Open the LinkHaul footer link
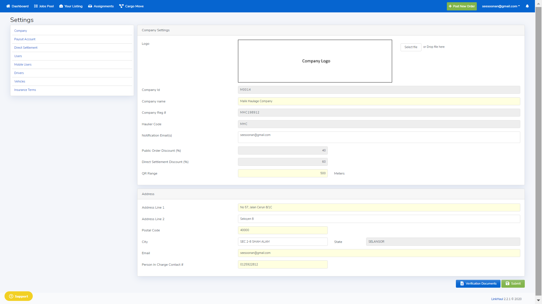The height and width of the screenshot is (304, 542). point(497,299)
